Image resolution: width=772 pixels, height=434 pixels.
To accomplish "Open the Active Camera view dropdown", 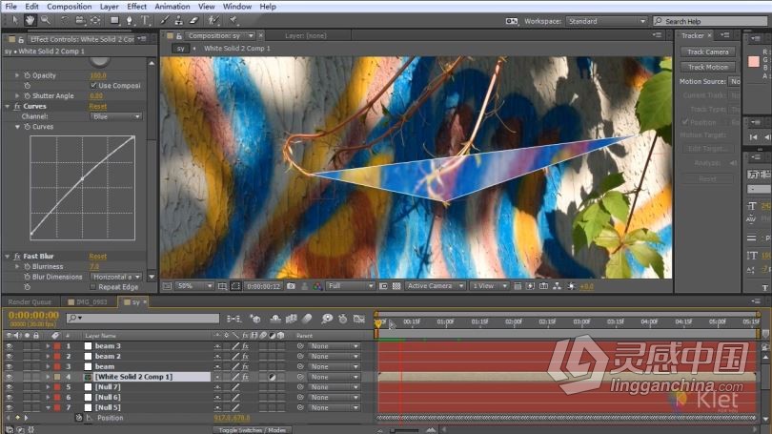I will pos(436,286).
